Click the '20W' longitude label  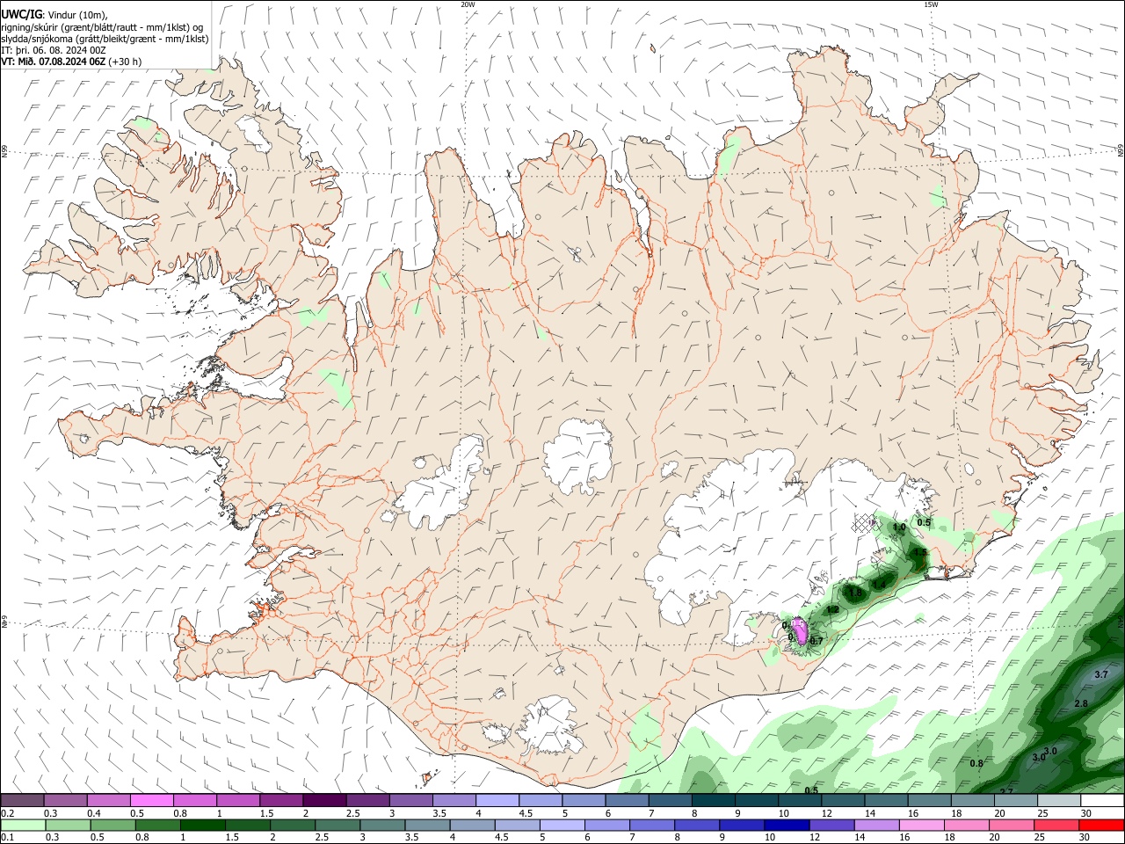tap(468, 4)
